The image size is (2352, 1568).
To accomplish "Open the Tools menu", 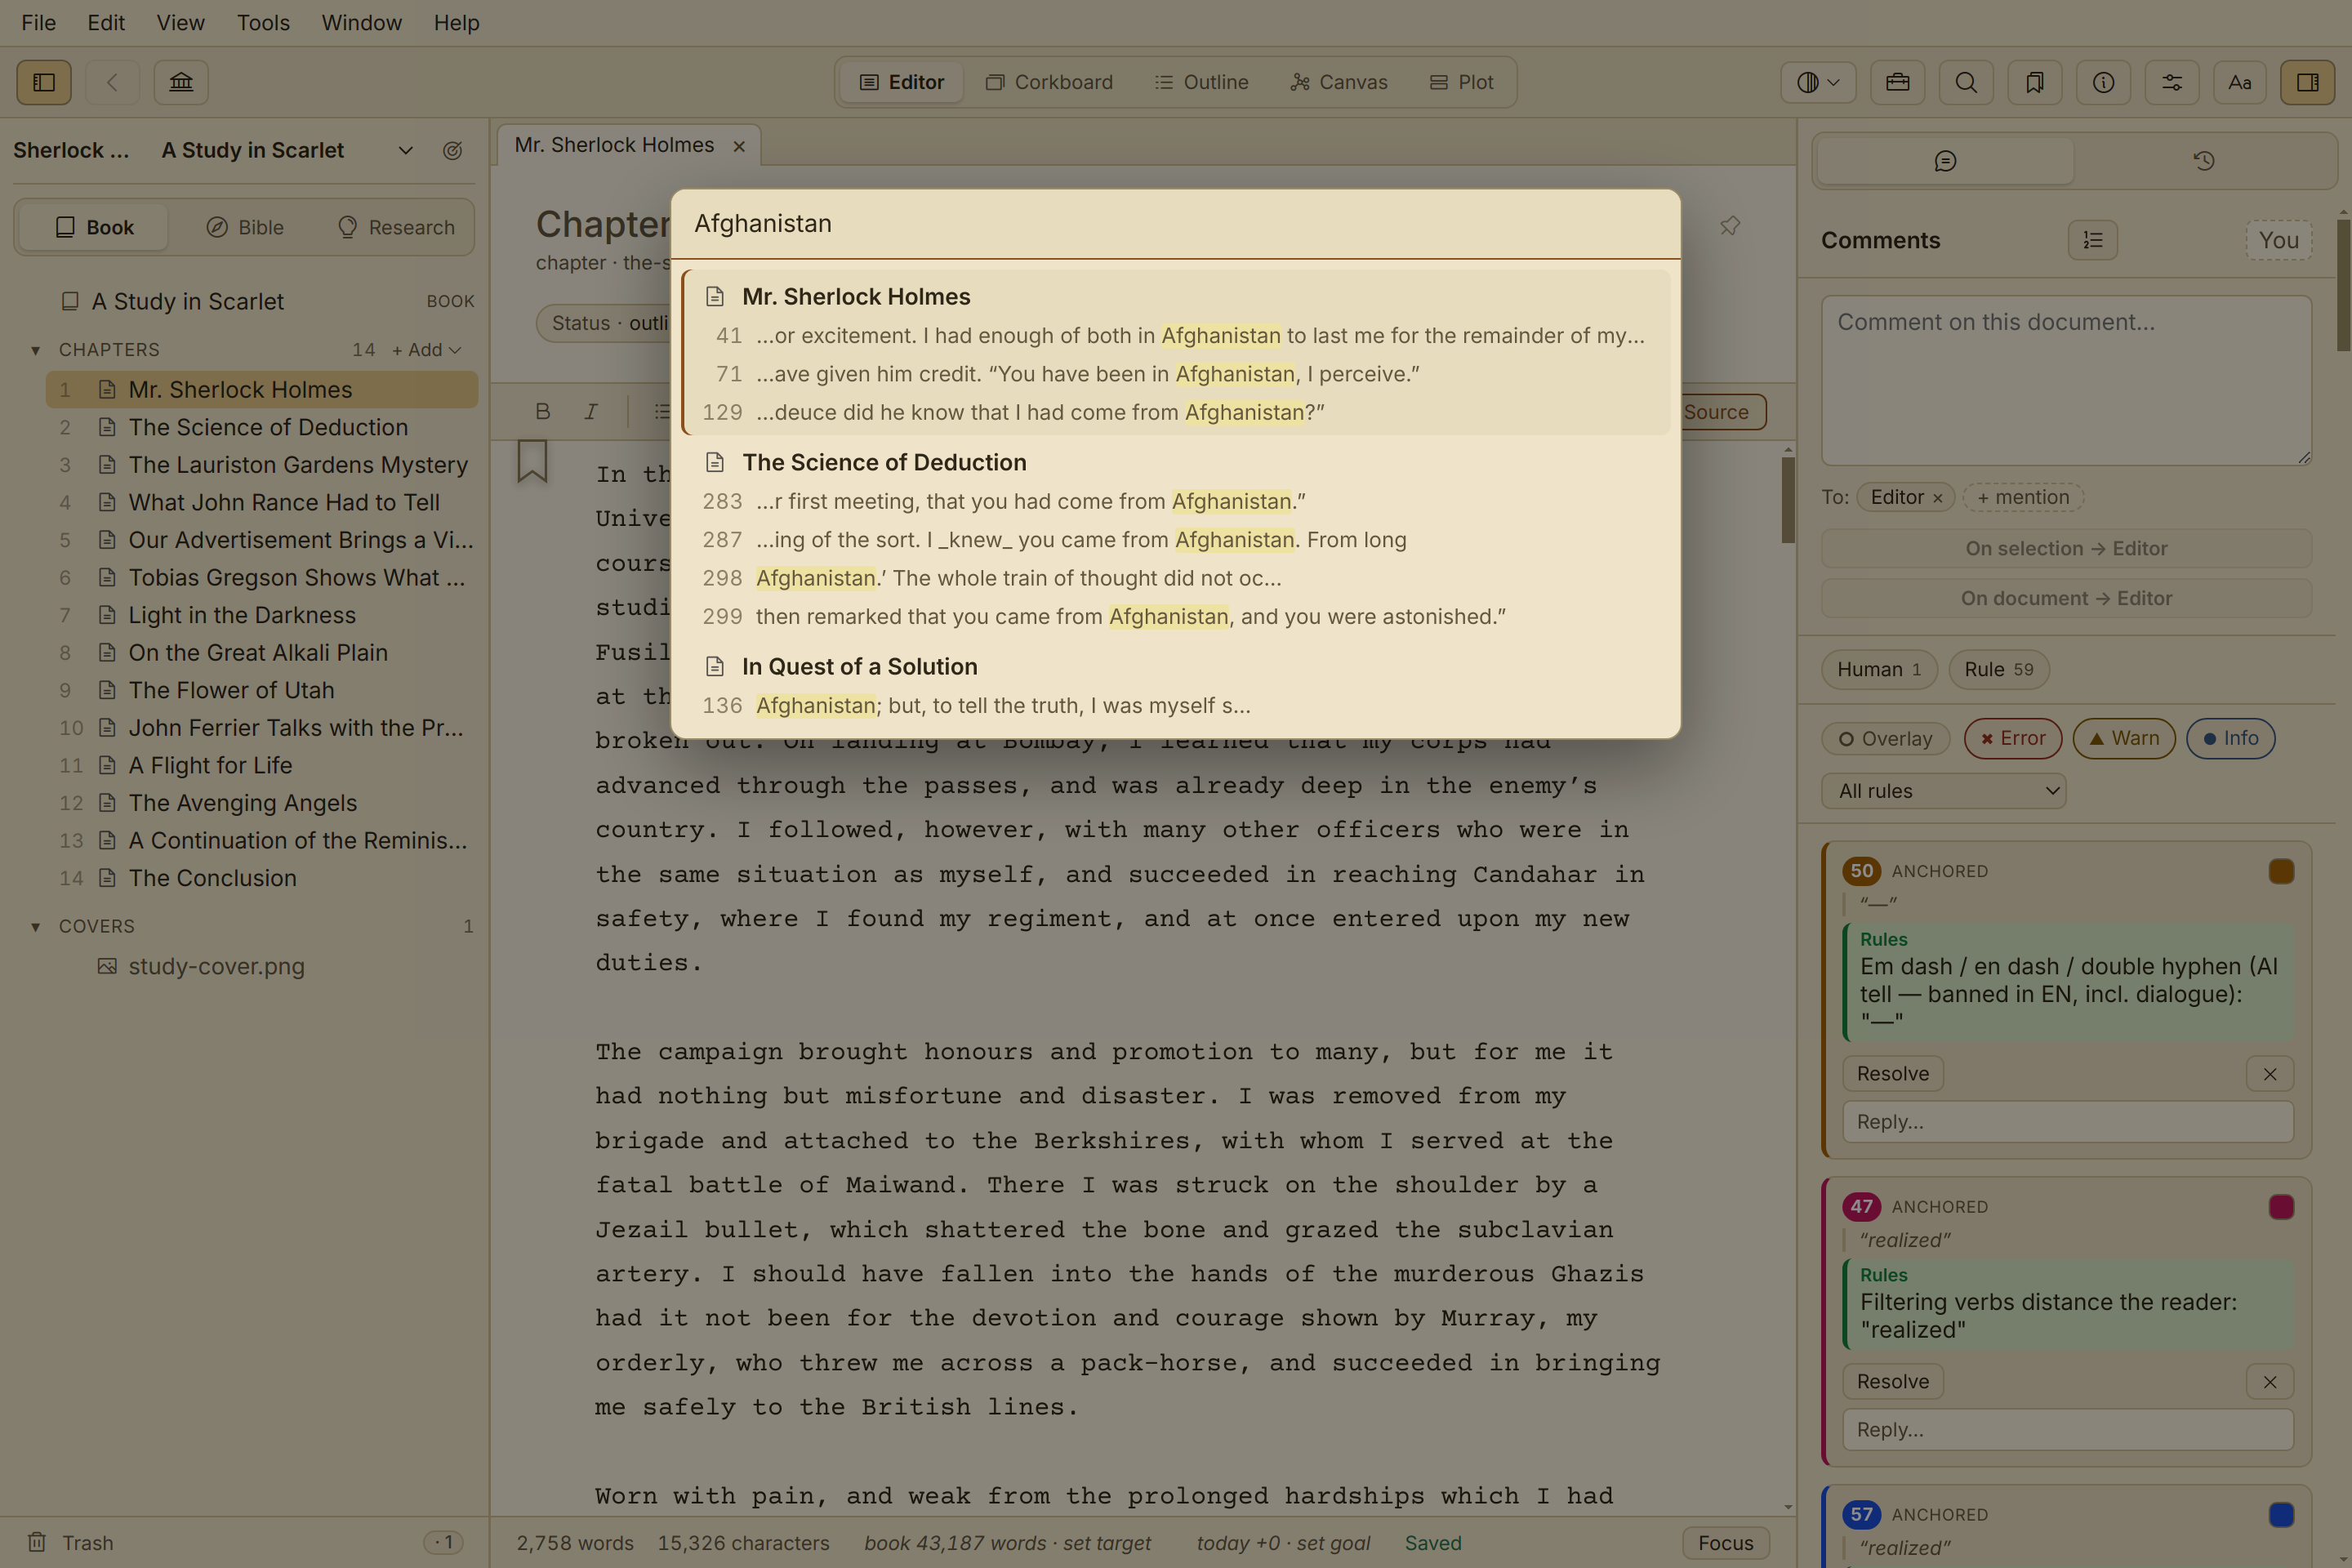I will [263, 22].
